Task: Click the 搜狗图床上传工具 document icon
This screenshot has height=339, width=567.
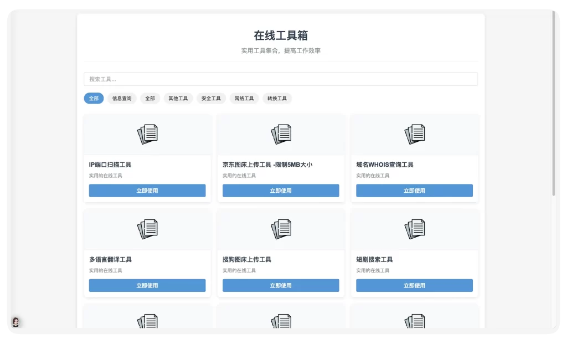Action: (281, 229)
